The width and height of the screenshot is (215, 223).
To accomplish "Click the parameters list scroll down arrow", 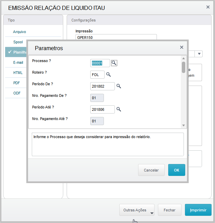I will pyautogui.click(x=184, y=125).
